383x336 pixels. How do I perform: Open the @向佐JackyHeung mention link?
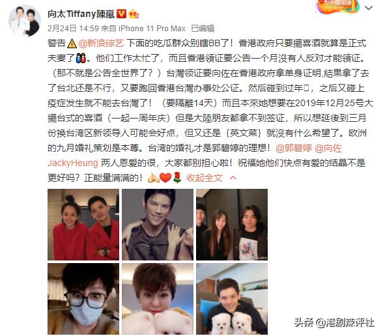(195, 156)
